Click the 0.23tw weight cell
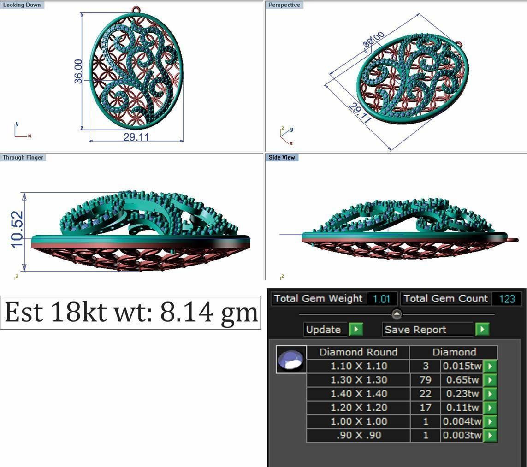The height and width of the screenshot is (467, 527). (462, 393)
